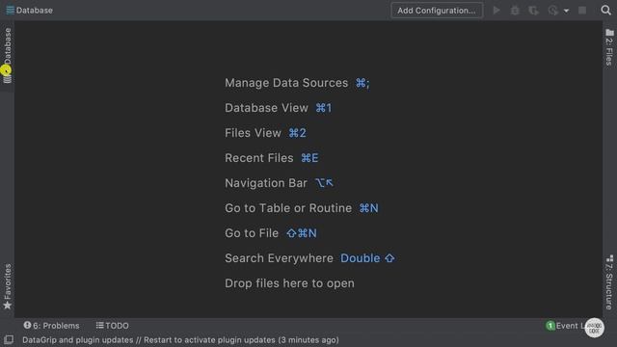Image resolution: width=617 pixels, height=347 pixels.
Task: Click Add Configuration... button
Action: (x=437, y=11)
